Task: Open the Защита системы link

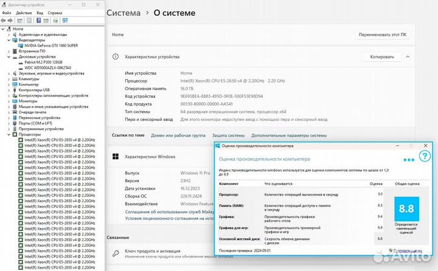Action: point(228,135)
